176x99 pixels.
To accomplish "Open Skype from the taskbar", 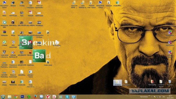I will coord(67,97).
